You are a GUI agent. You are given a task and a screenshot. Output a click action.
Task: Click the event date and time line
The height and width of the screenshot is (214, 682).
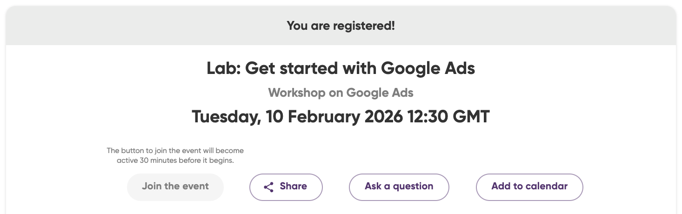(341, 116)
